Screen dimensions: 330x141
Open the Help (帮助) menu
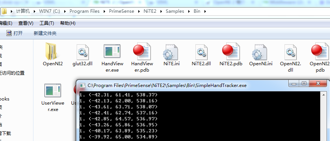pyautogui.click(x=68, y=23)
